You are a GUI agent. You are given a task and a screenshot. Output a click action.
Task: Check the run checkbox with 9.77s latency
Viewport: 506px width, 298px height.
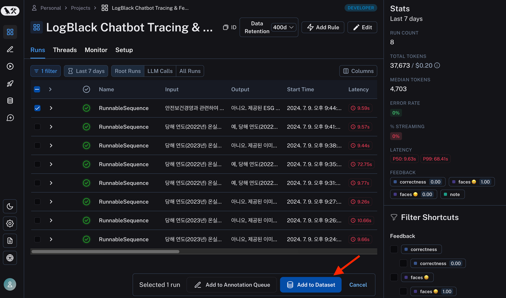(x=37, y=183)
